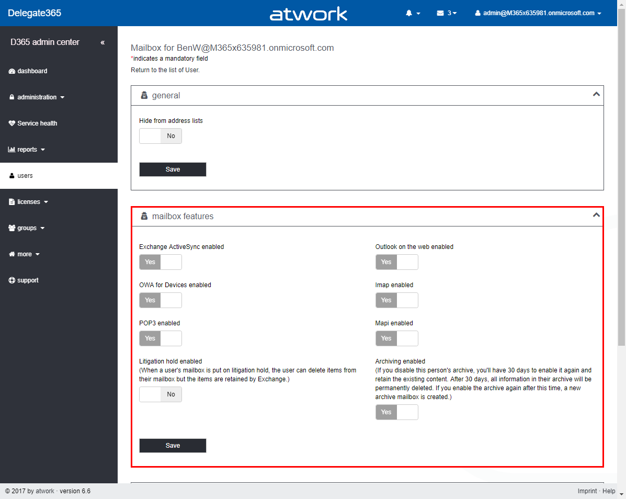The height and width of the screenshot is (499, 626).
Task: Expand the licenses menu
Action: pos(29,202)
